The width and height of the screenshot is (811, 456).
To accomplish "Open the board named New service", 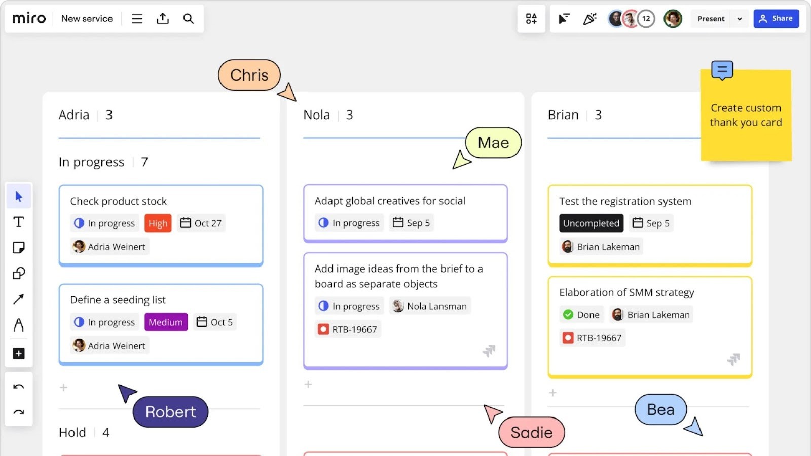I will coord(87,18).
